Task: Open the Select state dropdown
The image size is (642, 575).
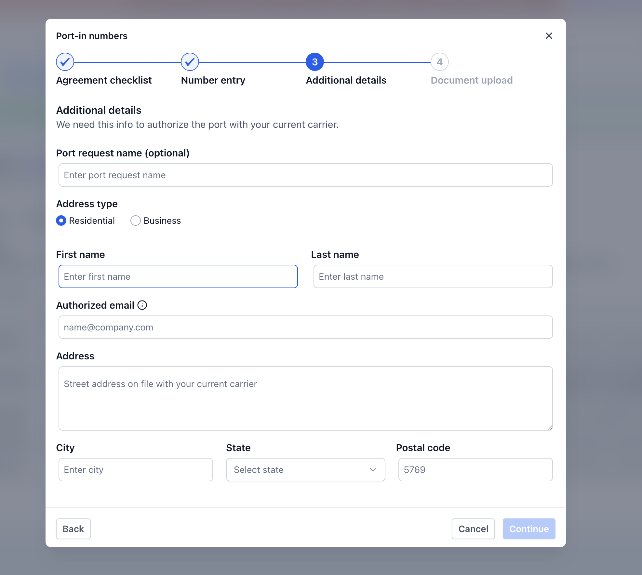Action: pos(306,470)
